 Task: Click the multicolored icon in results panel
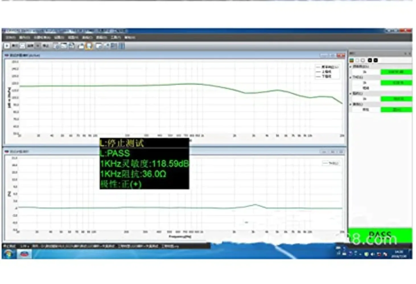(352, 60)
